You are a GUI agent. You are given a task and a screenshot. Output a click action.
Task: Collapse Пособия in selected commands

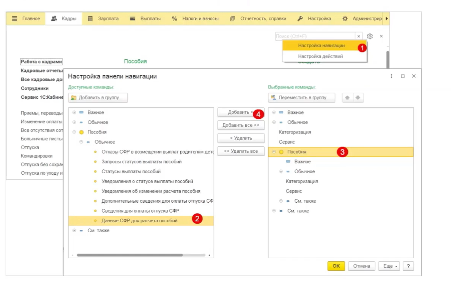[x=274, y=152]
